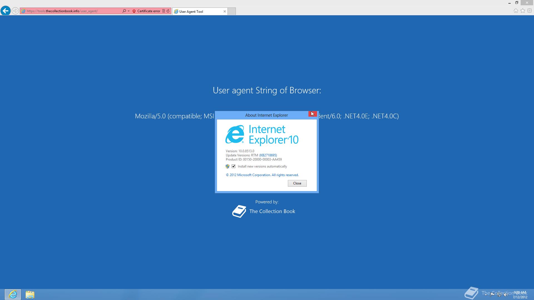Click the User agent String of Browser heading
Image resolution: width=534 pixels, height=300 pixels.
click(267, 90)
